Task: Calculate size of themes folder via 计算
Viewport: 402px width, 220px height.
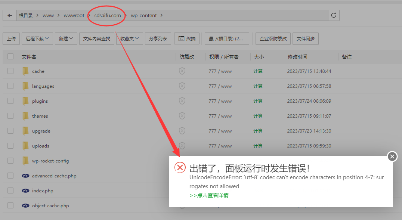Action: click(x=258, y=116)
